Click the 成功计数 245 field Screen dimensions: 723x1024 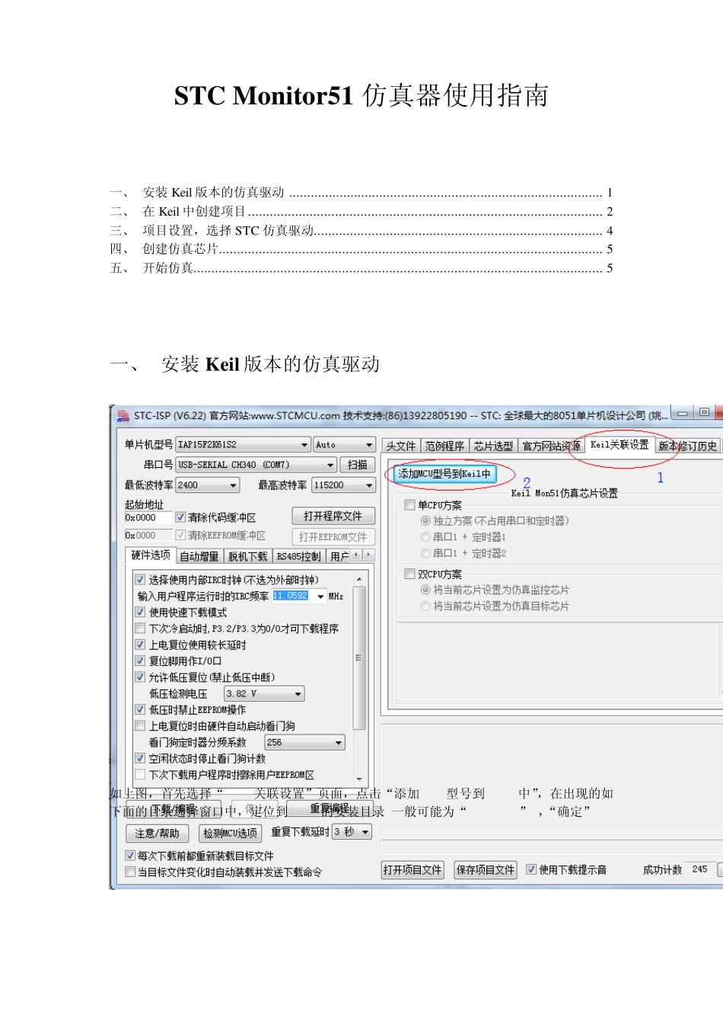click(x=700, y=869)
